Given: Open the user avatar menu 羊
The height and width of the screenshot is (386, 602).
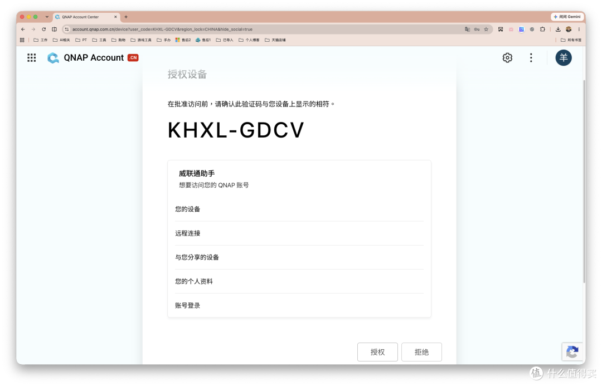Looking at the screenshot, I should coord(563,57).
